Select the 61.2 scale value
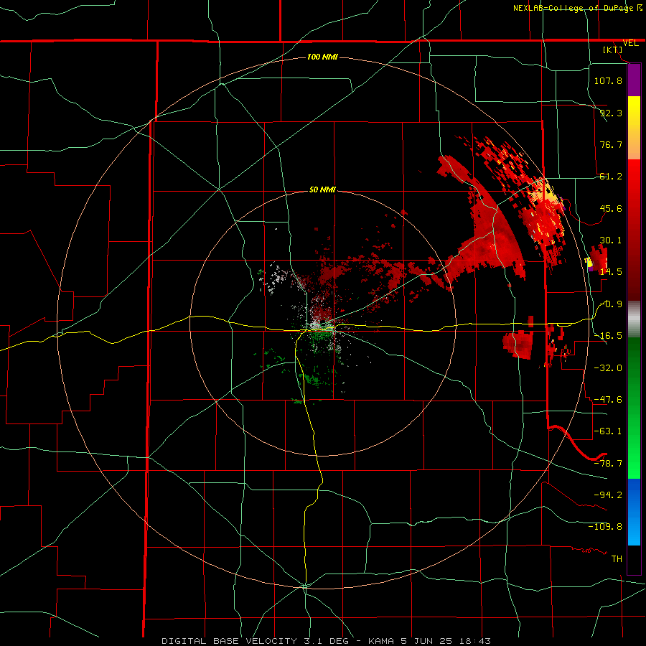This screenshot has height=646, width=646. point(611,177)
